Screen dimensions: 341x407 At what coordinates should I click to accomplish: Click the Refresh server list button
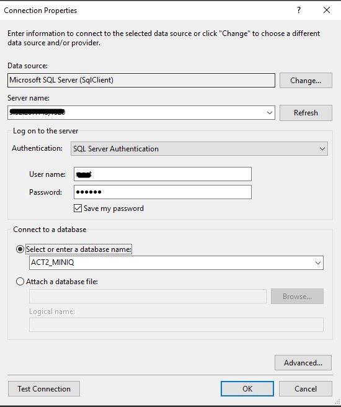coord(306,113)
